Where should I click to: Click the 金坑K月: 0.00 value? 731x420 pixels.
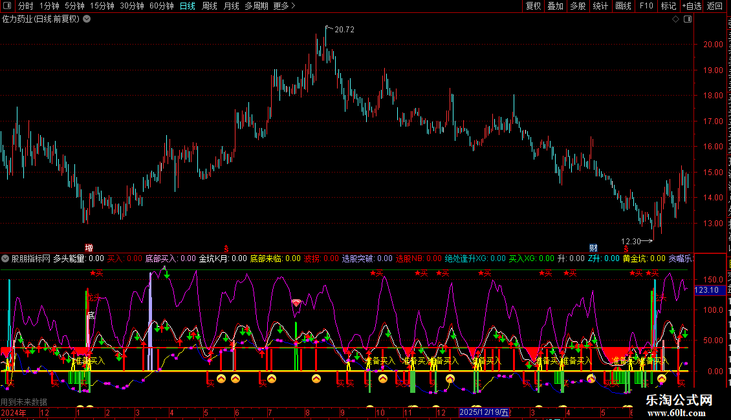coord(223,258)
